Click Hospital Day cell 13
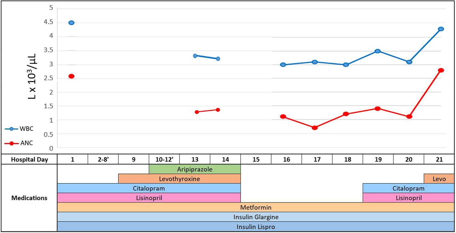 (195, 159)
